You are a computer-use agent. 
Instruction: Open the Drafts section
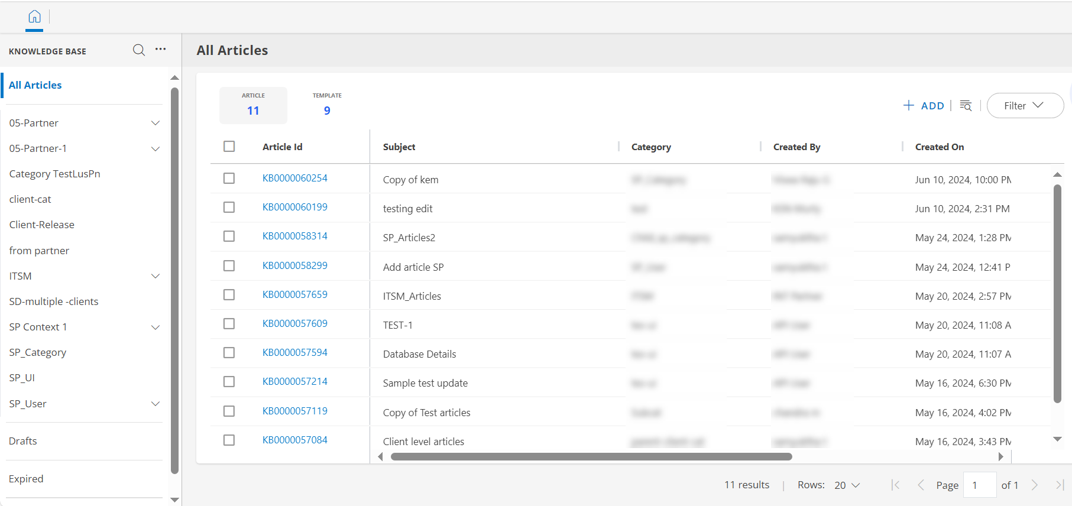tap(23, 441)
